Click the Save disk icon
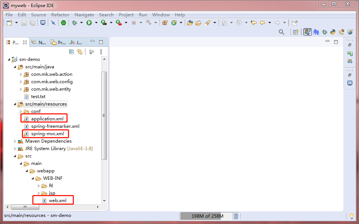Screen dimensions: 359x224 click(24, 23)
